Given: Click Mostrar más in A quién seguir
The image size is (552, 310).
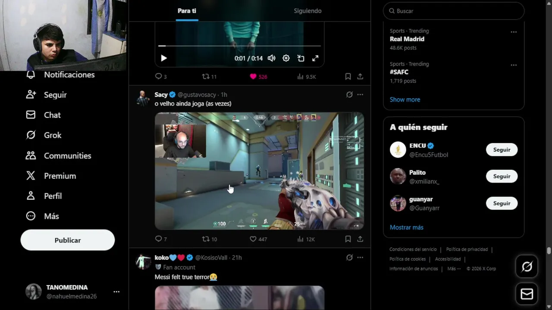Looking at the screenshot, I should coord(407,227).
